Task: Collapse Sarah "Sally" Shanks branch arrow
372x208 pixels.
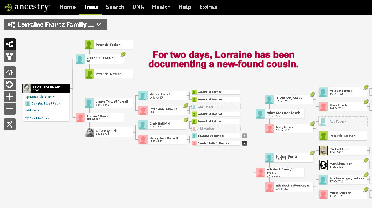Action: click(x=244, y=143)
